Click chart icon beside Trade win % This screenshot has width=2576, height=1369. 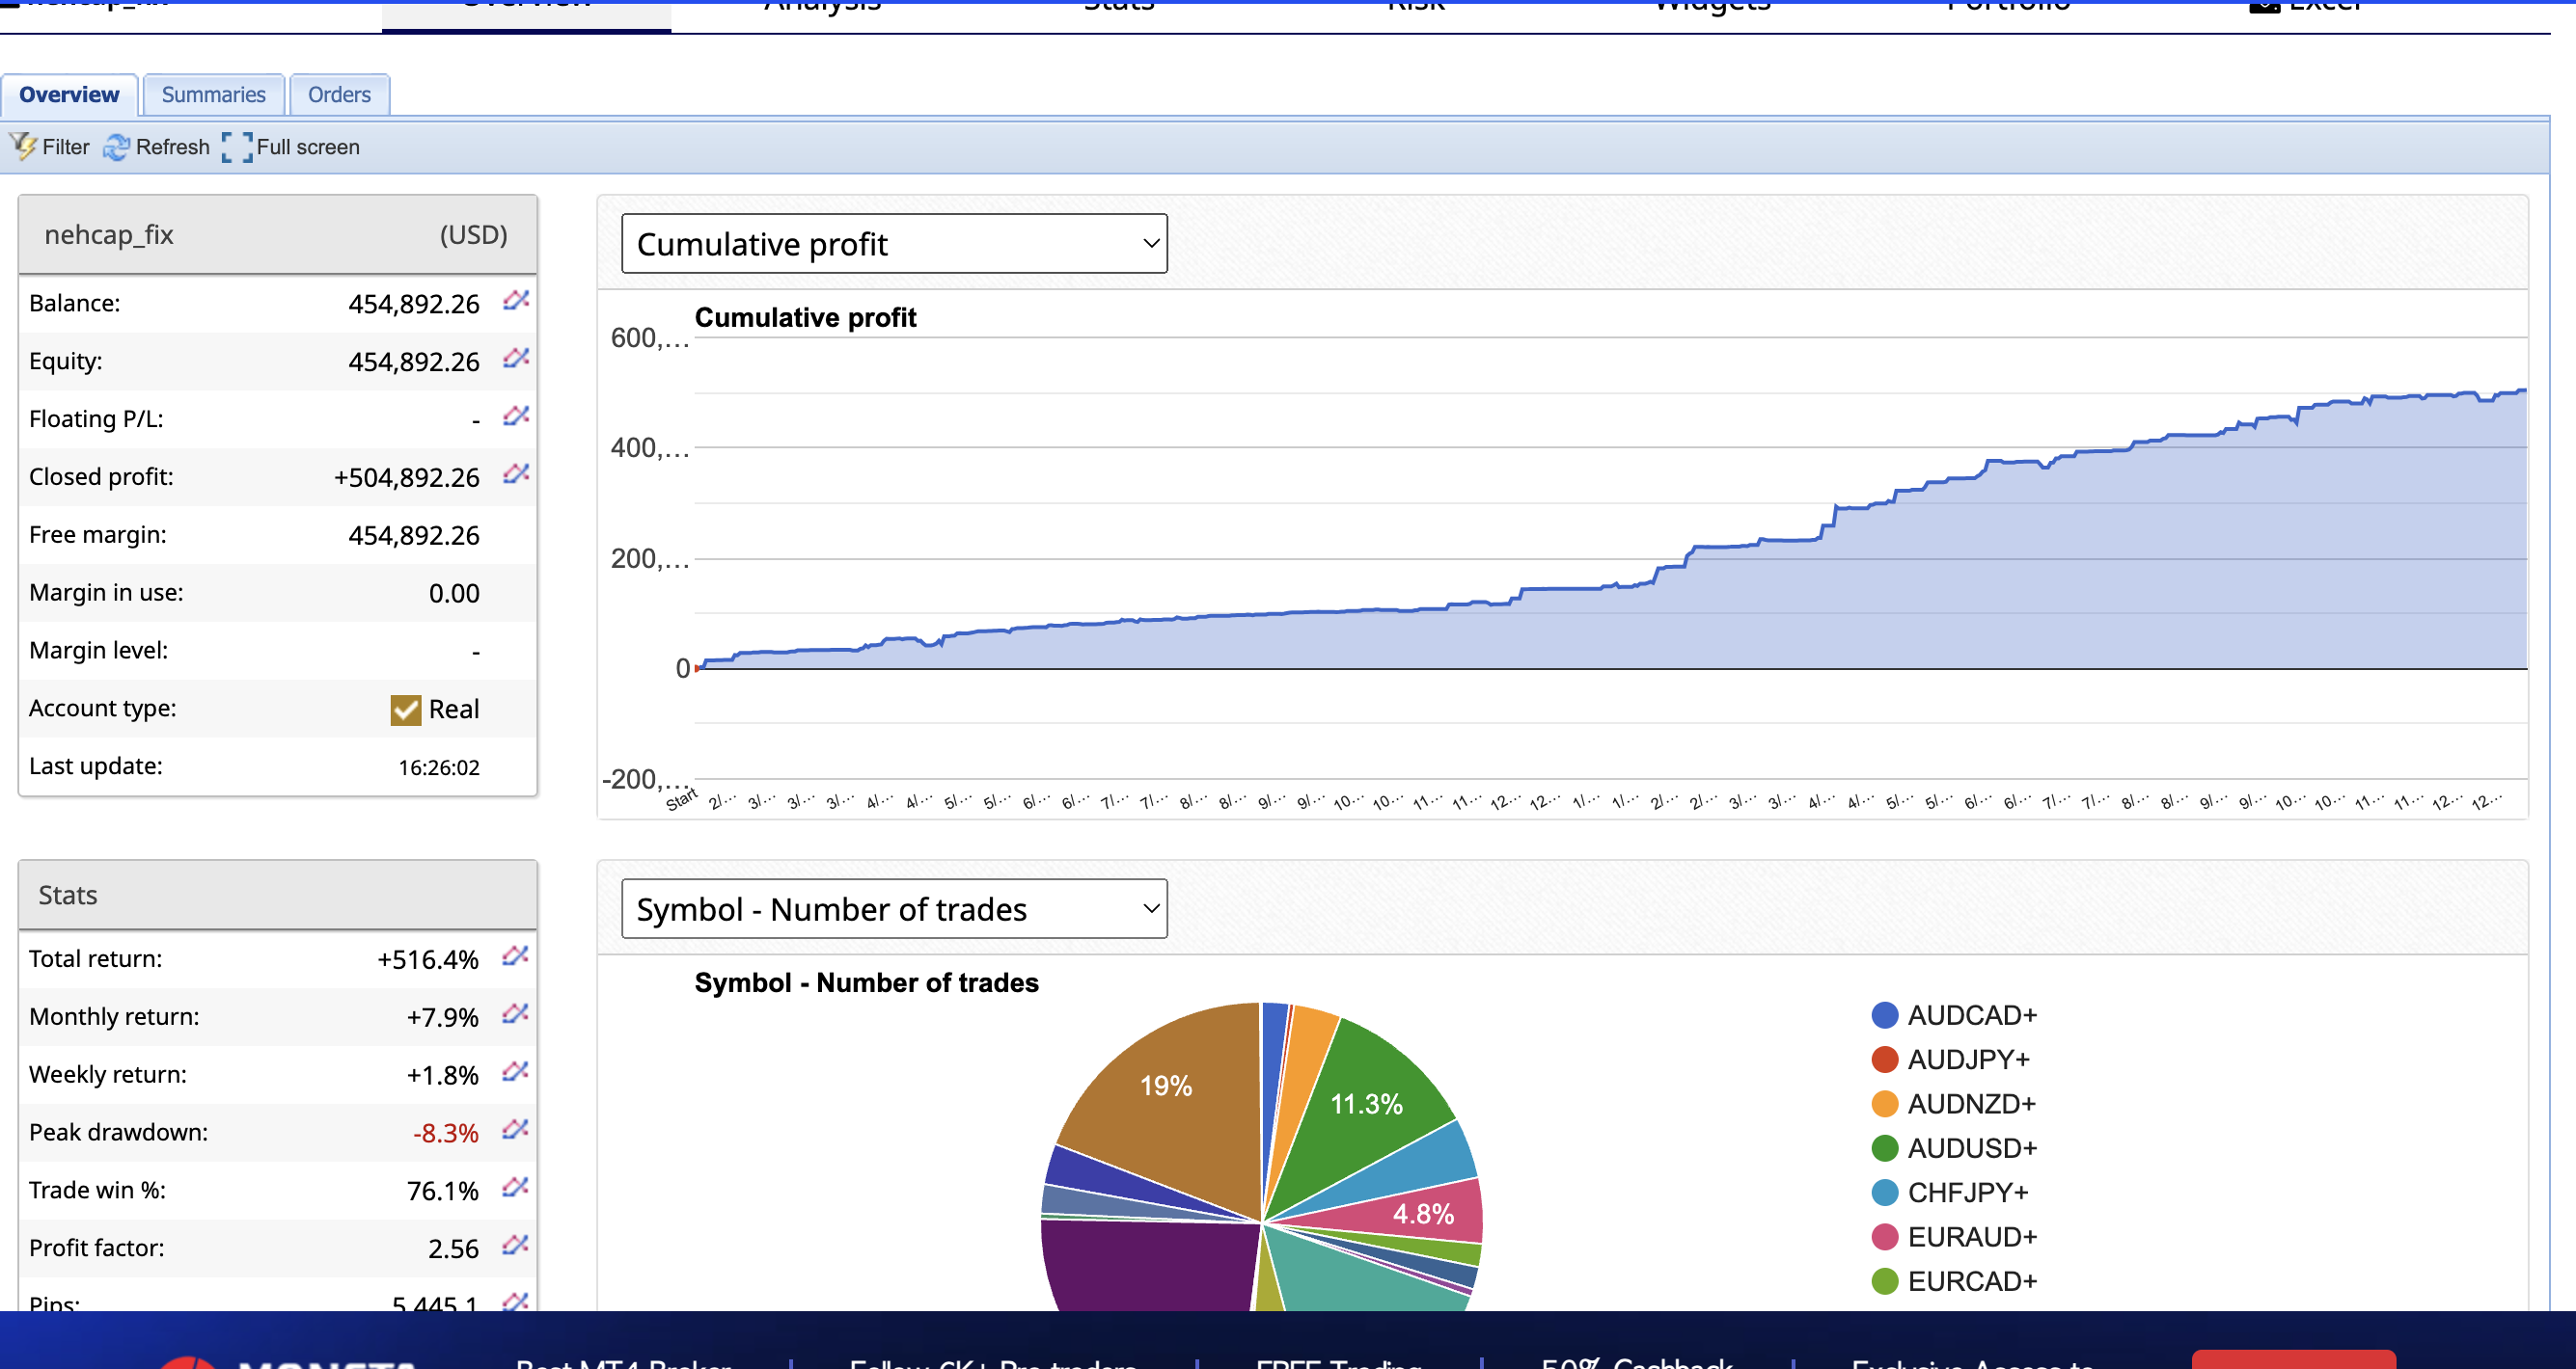pos(515,1187)
